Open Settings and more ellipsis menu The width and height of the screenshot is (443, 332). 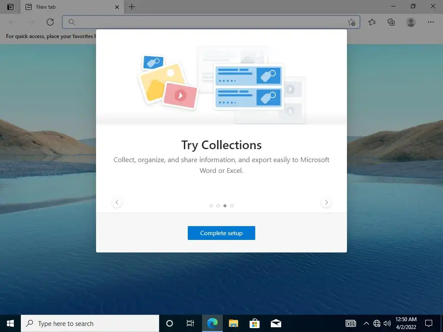[430, 22]
